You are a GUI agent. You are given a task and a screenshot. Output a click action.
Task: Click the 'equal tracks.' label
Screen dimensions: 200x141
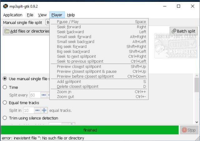(60, 110)
